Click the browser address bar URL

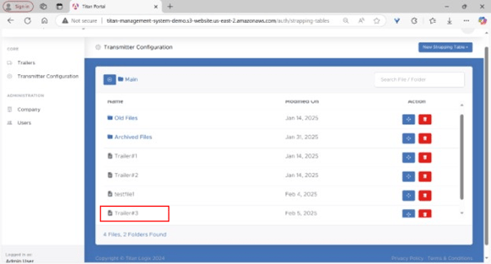tap(218, 21)
